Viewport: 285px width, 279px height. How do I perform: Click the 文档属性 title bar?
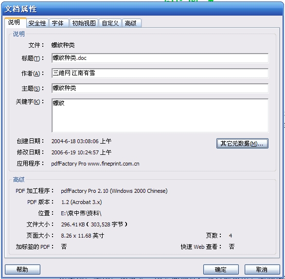[x=142, y=9]
